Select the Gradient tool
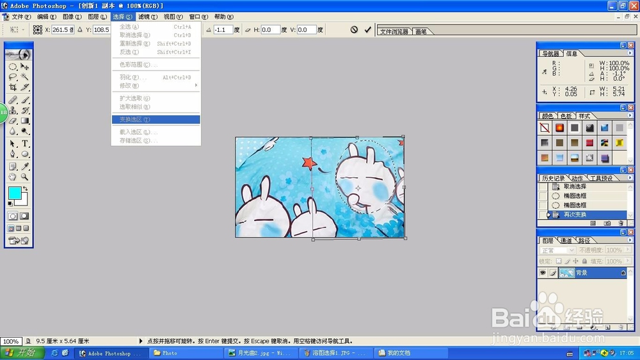 click(x=25, y=120)
